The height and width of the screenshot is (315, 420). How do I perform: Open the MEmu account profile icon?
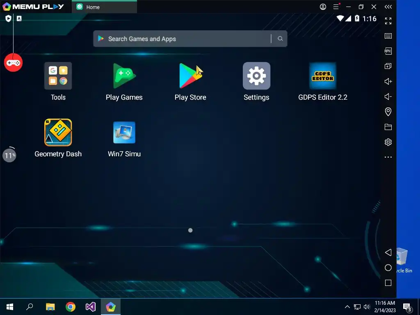(323, 7)
